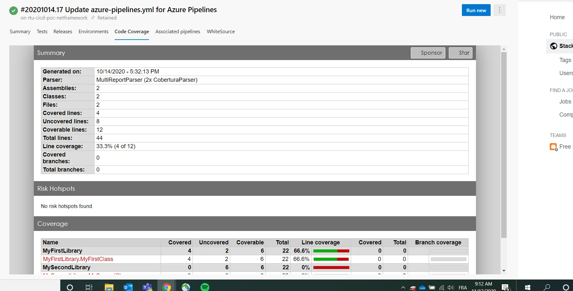573x291 pixels.
Task: Click the green success status icon beside the run title
Action: click(x=13, y=11)
